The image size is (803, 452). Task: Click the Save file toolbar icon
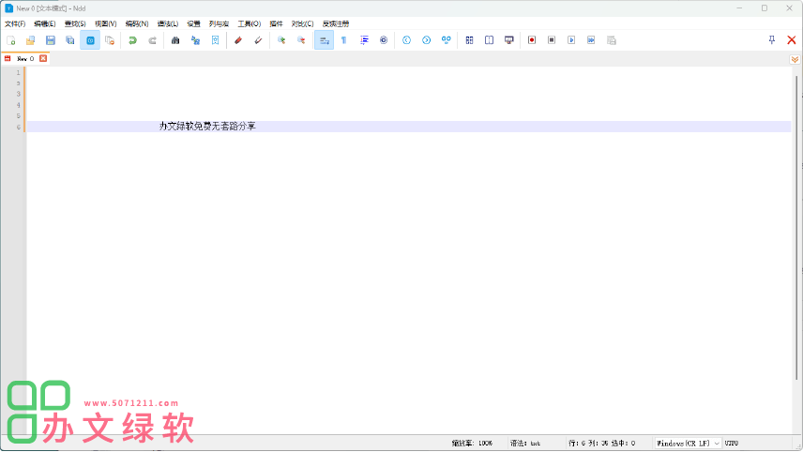click(51, 40)
